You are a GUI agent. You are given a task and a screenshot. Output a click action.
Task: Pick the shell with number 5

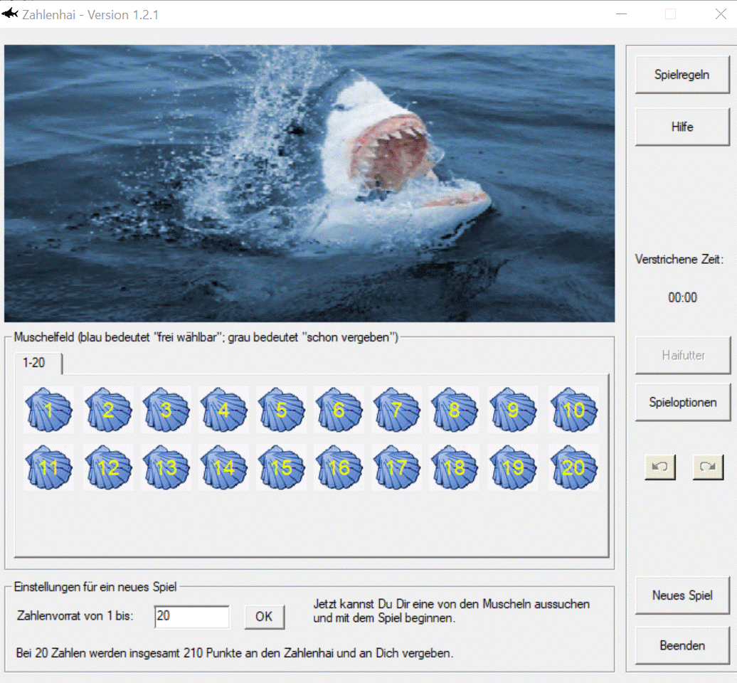(281, 409)
